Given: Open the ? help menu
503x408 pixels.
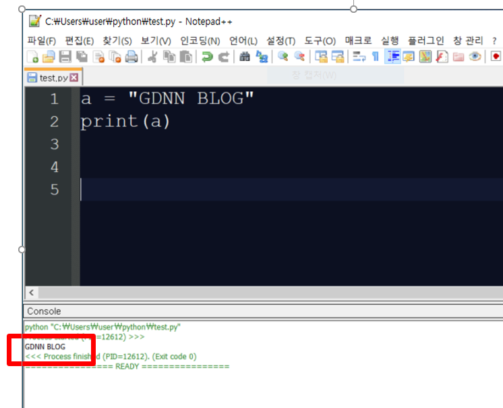Looking at the screenshot, I should [x=494, y=41].
